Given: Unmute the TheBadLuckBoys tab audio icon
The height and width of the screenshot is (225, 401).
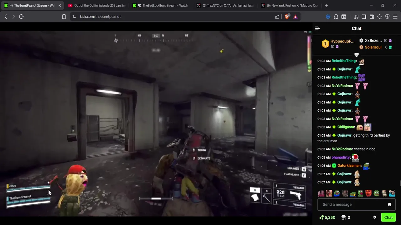Looking at the screenshot, I should click(139, 5).
